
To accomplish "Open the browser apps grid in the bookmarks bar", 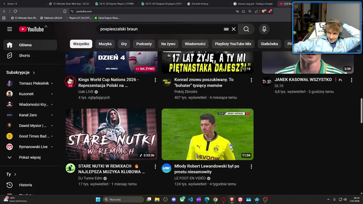I will click(4, 18).
